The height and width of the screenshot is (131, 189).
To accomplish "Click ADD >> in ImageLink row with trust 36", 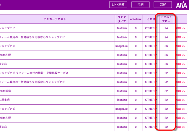I will (180, 46).
